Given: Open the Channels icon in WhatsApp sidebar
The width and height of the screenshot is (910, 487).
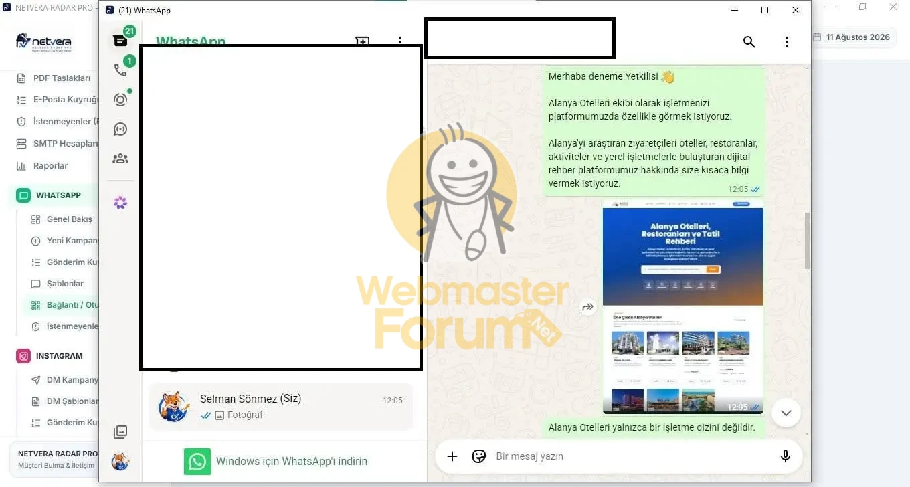Looking at the screenshot, I should tap(120, 129).
